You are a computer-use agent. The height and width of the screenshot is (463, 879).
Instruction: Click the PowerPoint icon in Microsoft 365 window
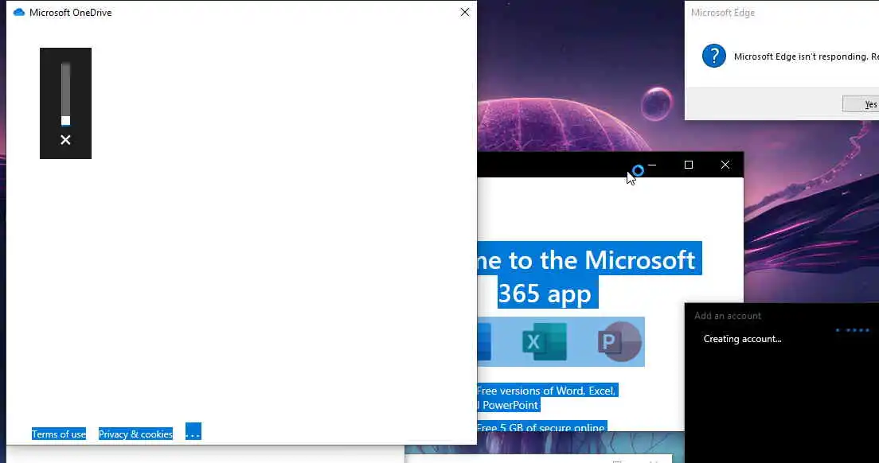click(619, 342)
